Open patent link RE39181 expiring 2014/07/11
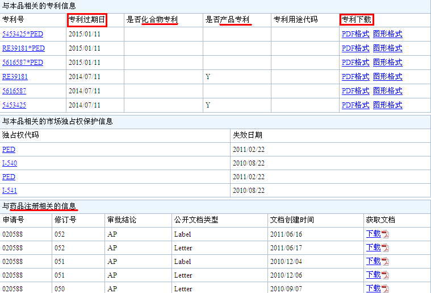The width and height of the screenshot is (431, 293). pyautogui.click(x=15, y=77)
